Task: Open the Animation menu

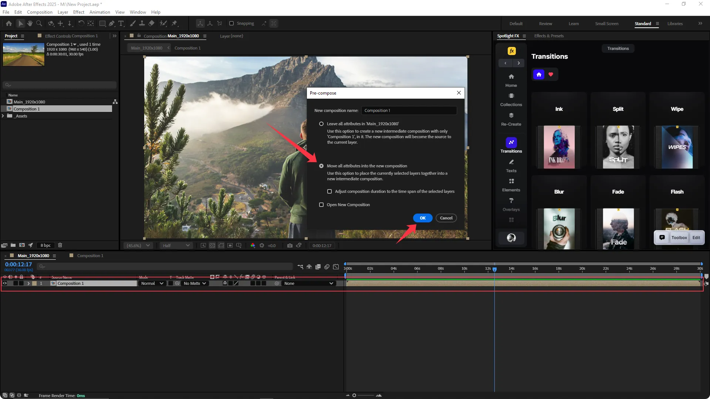Action: point(99,12)
